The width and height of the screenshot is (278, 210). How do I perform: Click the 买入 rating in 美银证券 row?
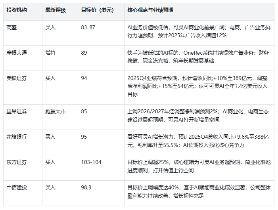tap(50, 78)
